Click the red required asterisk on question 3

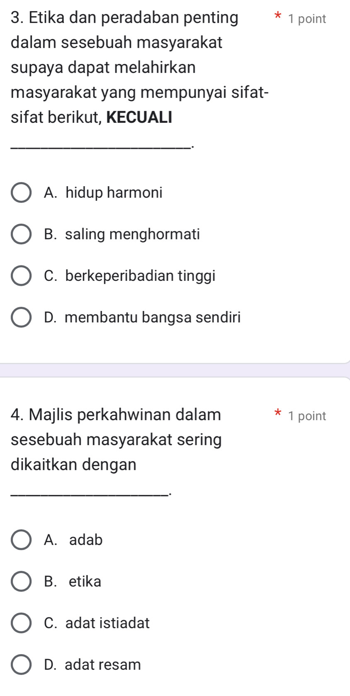coord(277,18)
